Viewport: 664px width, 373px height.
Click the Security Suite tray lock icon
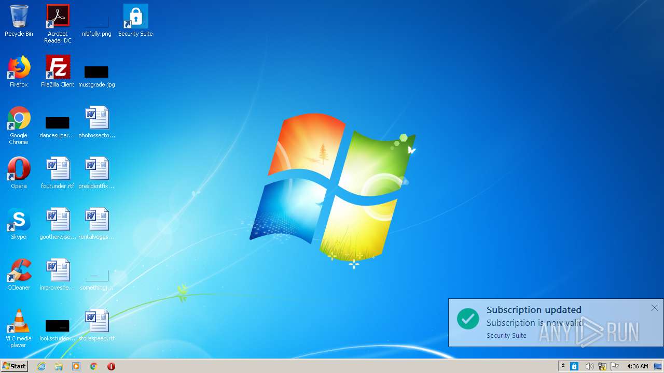574,366
